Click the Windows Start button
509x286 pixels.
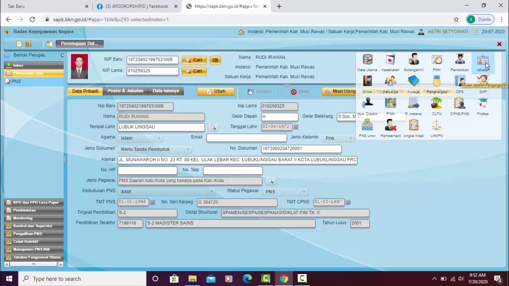click(9, 278)
